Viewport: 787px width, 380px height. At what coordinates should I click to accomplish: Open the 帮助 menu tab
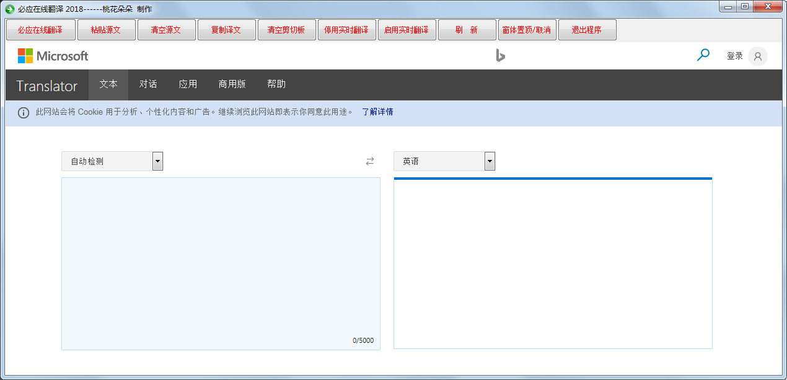(x=276, y=84)
